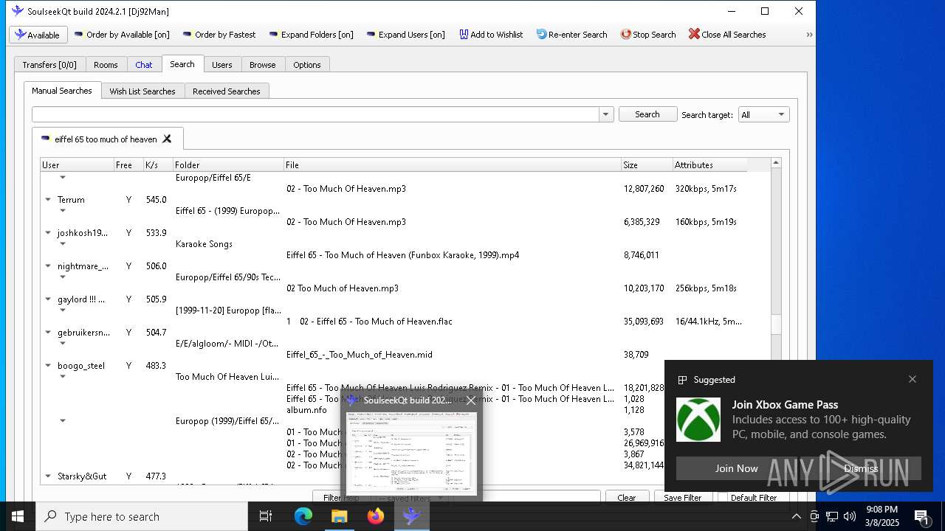This screenshot has height=531, width=945.
Task: Open the Windows Start menu
Action: click(x=18, y=516)
